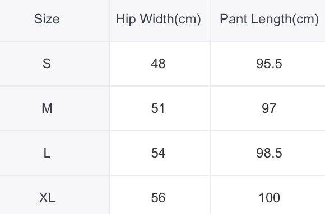Click hip width value 51
The width and height of the screenshot is (325, 214).
[x=158, y=108]
